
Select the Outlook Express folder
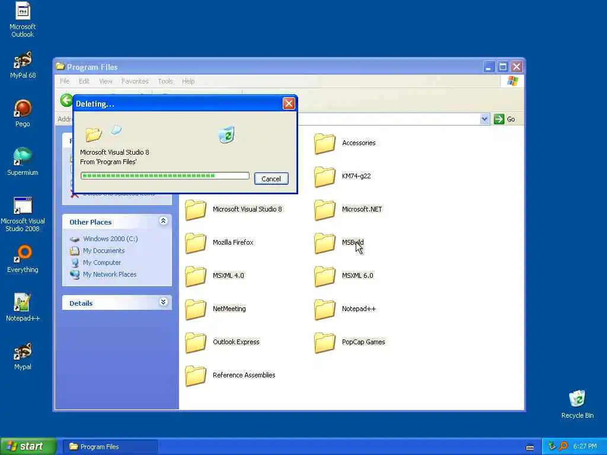(222, 342)
